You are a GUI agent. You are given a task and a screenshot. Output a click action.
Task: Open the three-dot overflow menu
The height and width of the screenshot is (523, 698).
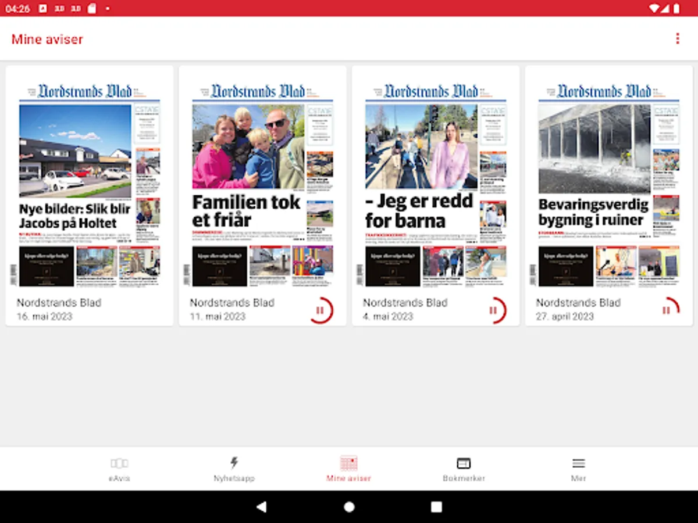coord(677,39)
